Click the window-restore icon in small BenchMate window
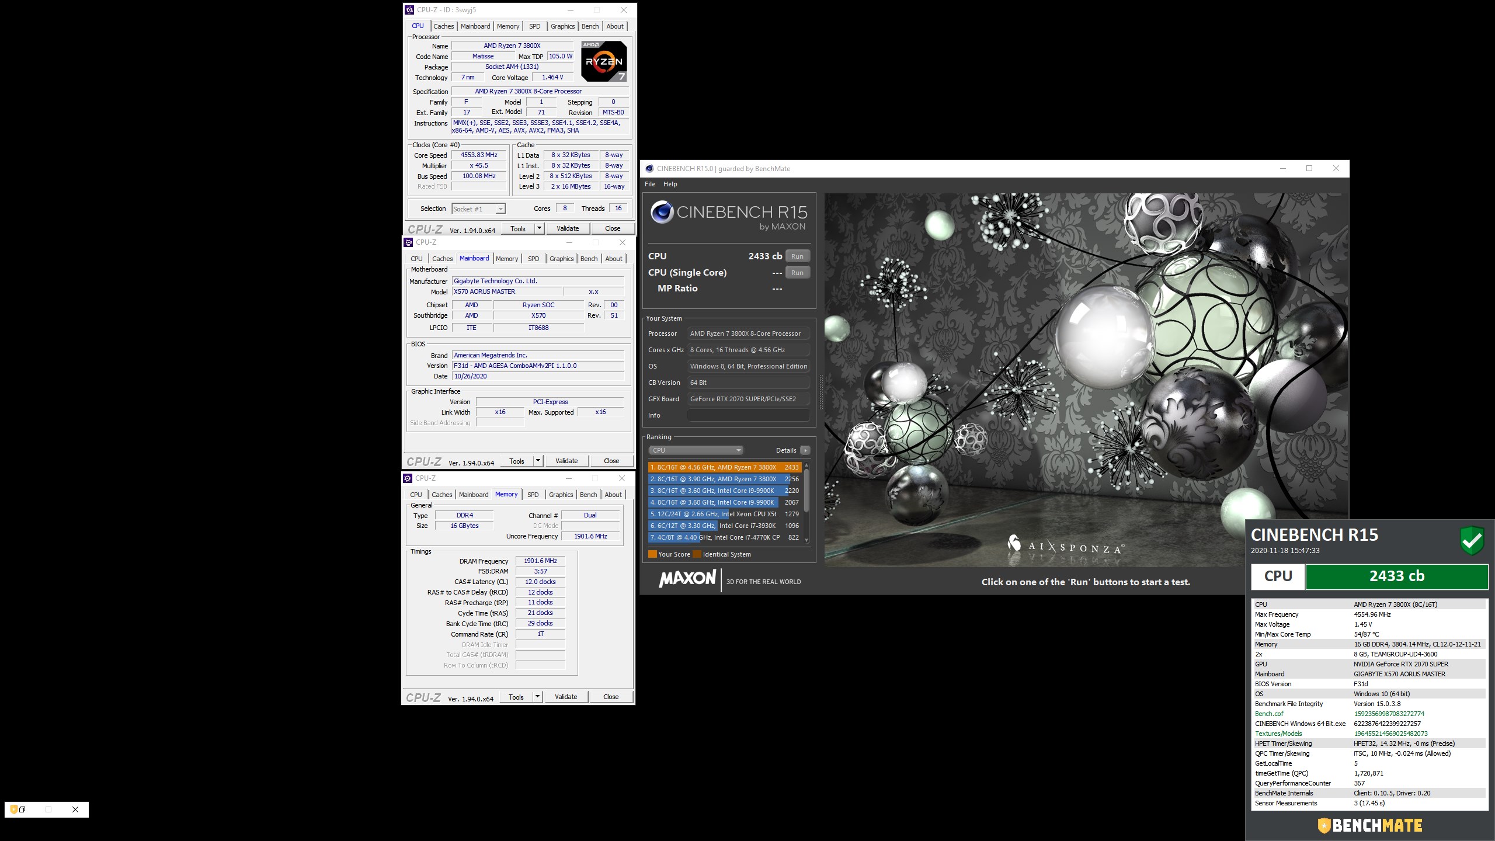Viewport: 1495px width, 841px height. tap(22, 809)
